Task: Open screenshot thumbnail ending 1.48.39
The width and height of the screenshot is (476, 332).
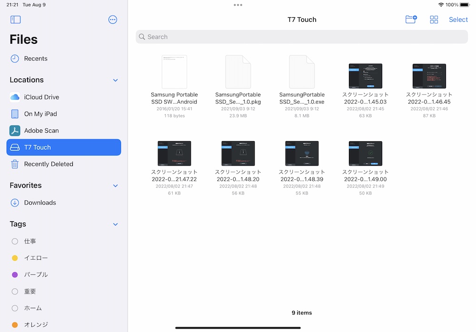Action: [x=302, y=153]
